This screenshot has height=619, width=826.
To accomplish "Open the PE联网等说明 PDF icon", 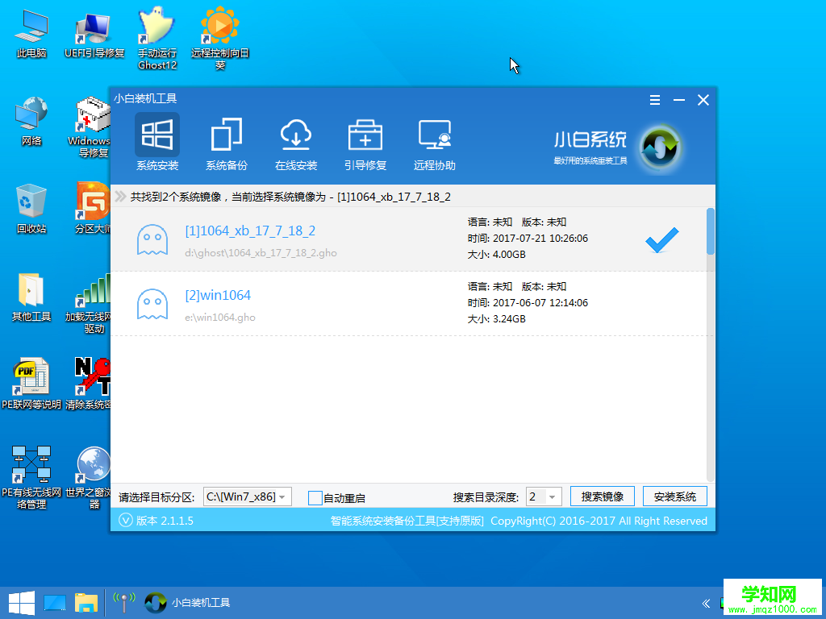I will click(31, 384).
